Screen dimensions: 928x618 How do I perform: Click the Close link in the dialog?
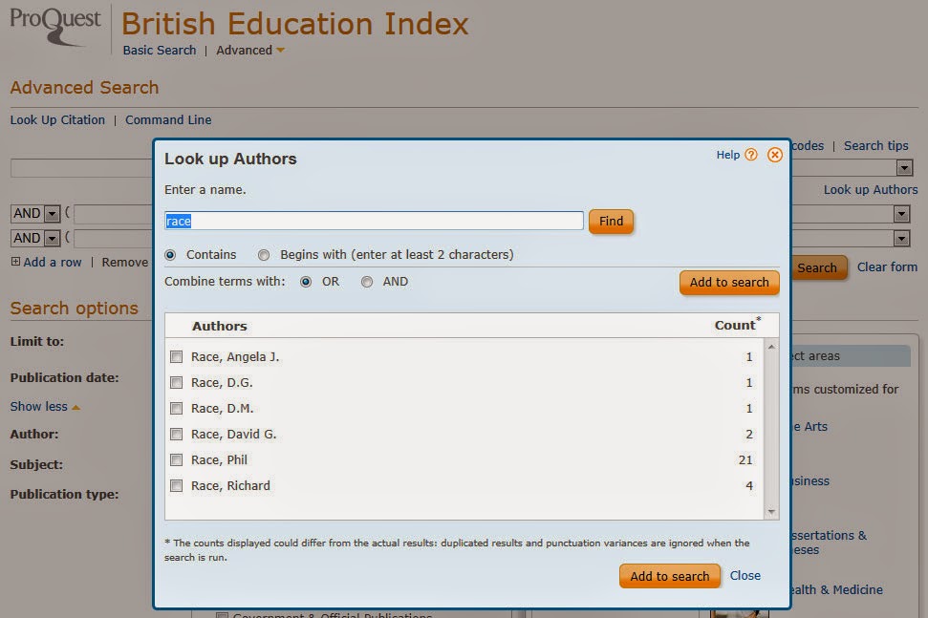click(x=745, y=575)
